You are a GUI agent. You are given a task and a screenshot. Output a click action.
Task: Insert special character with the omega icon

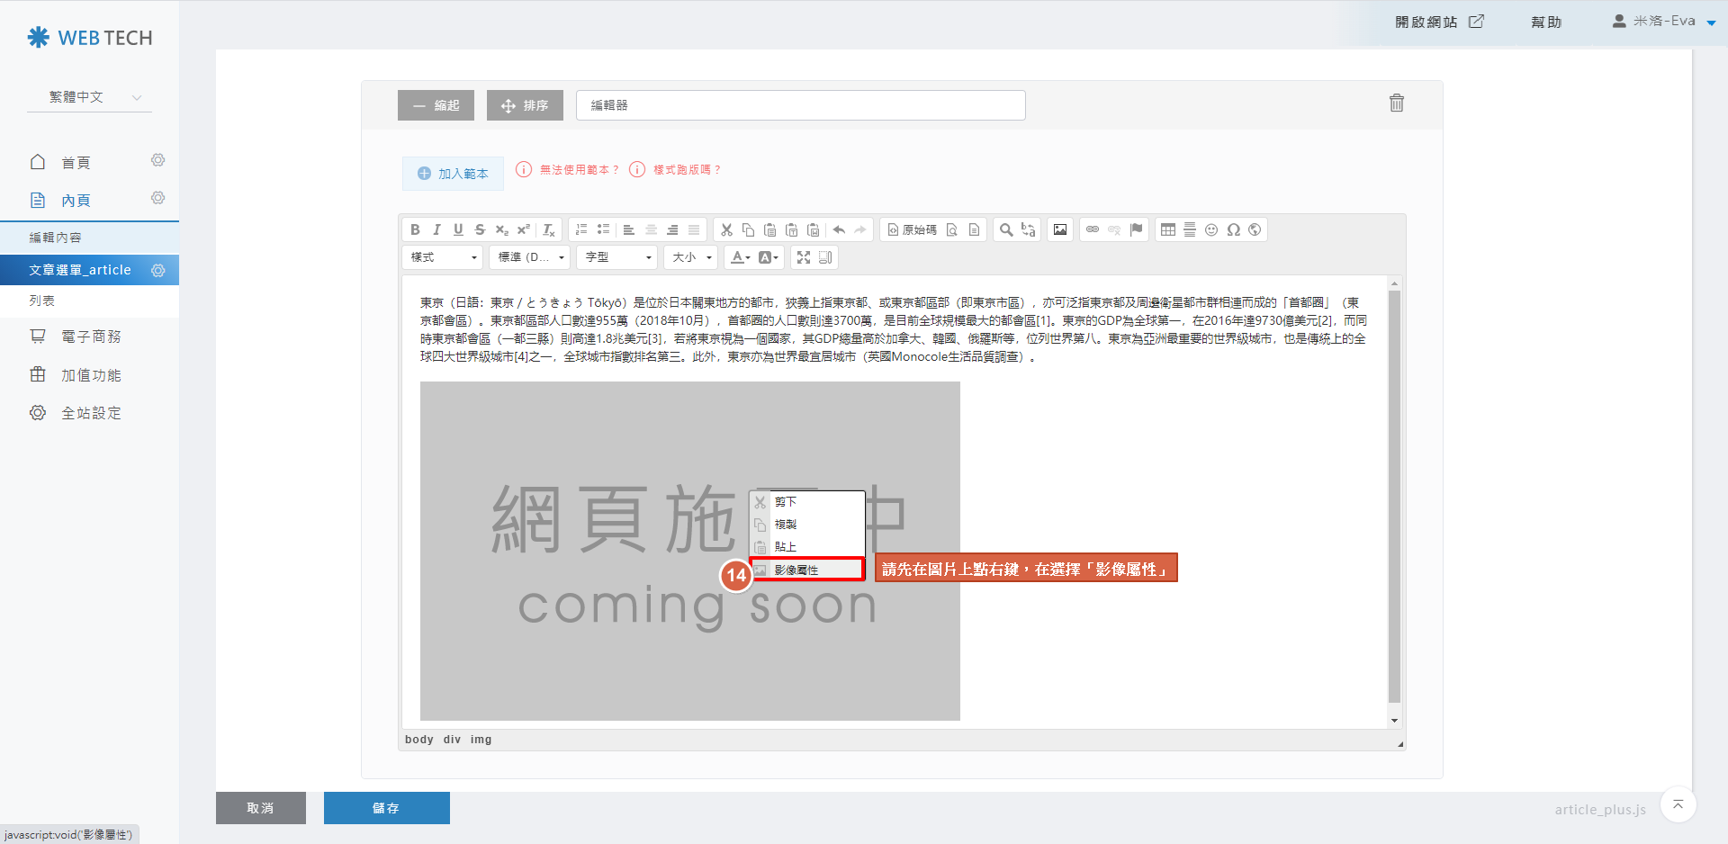click(1233, 229)
